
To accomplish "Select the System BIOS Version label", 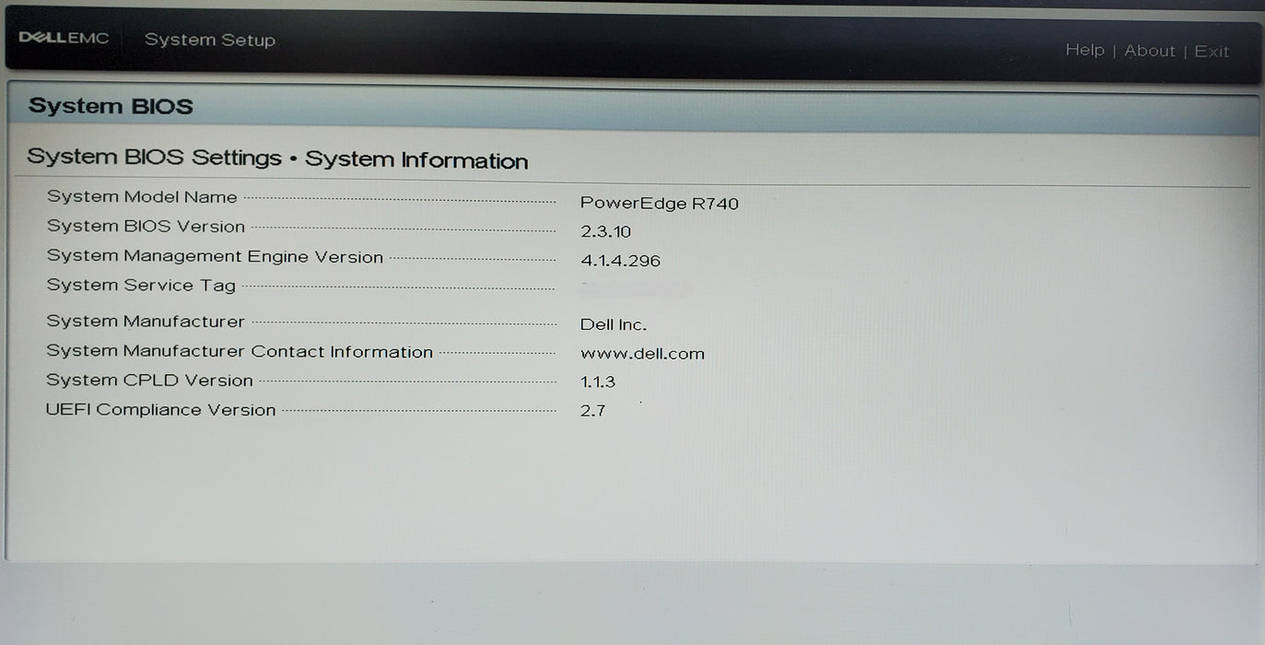I will point(146,227).
